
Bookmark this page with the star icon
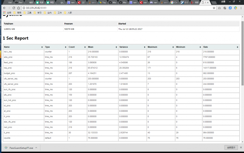(214, 8)
